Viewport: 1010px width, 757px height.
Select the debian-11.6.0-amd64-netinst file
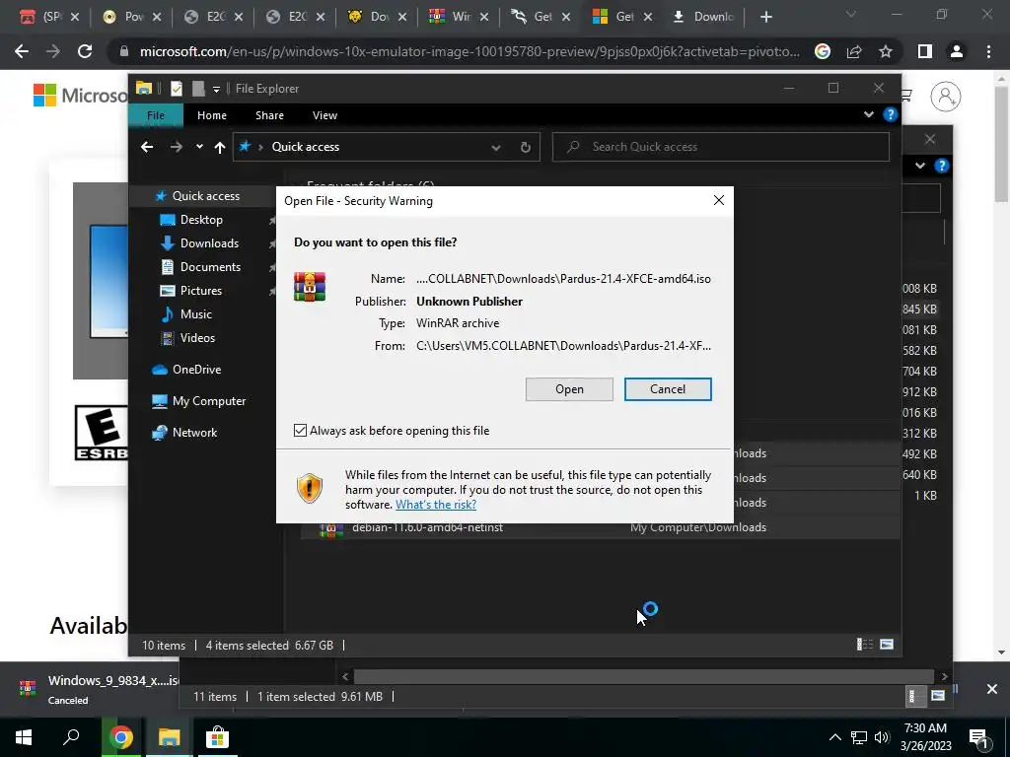tap(427, 529)
